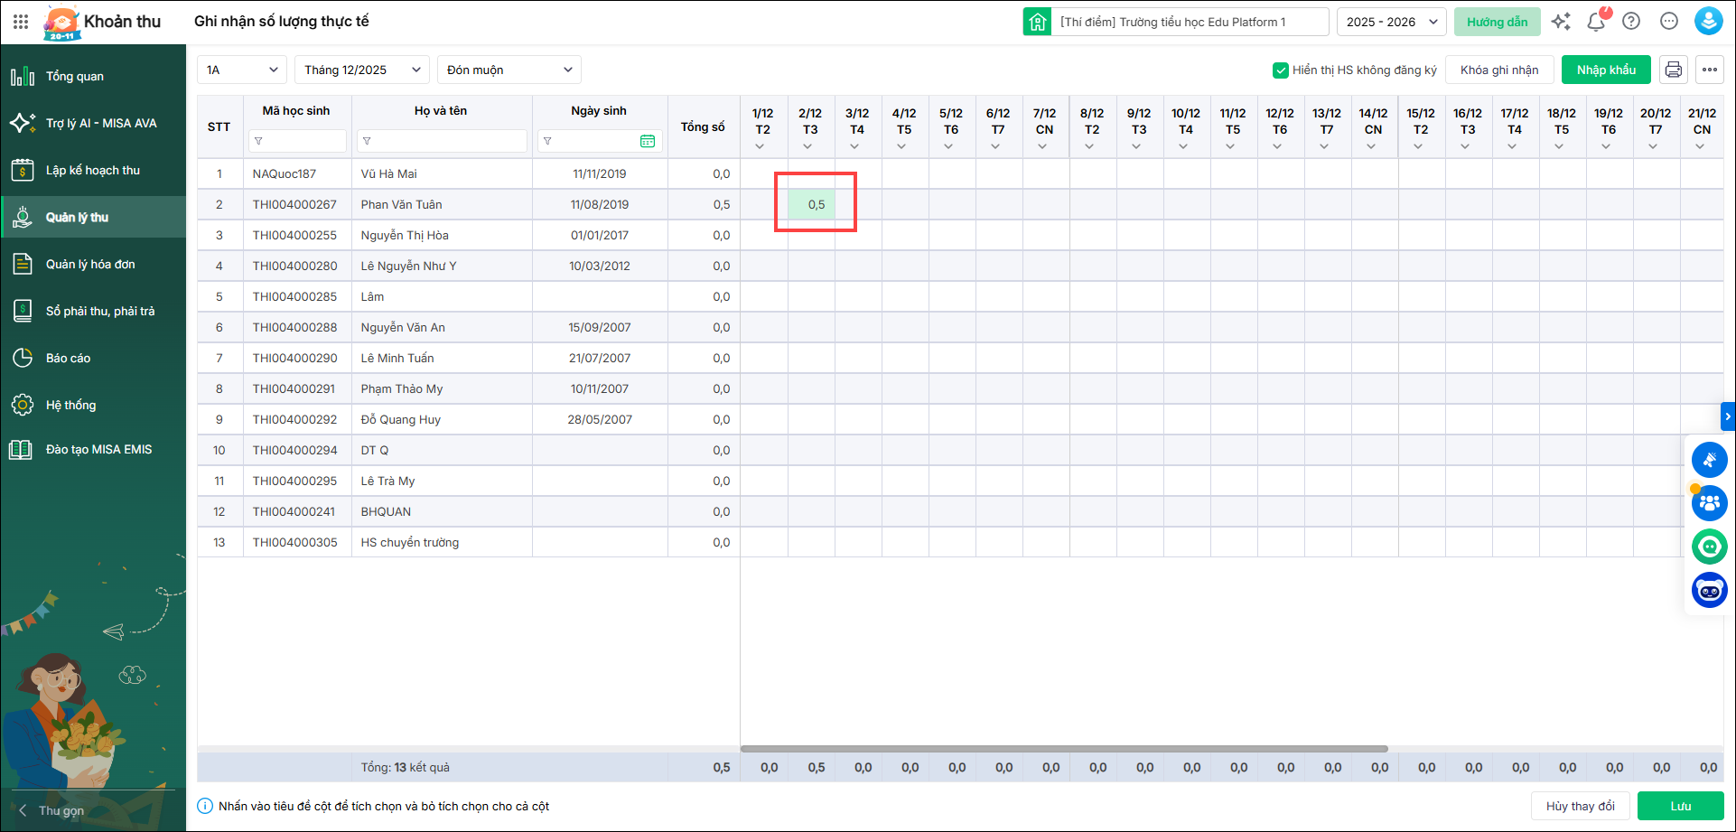This screenshot has height=832, width=1736.
Task: Toggle Hiển thị HS không đăng ký checkbox
Action: point(1280,70)
